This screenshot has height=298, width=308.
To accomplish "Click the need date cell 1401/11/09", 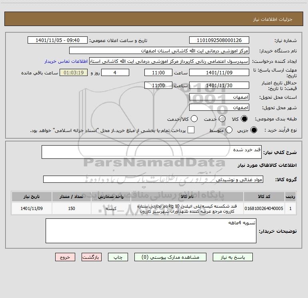I will (32, 208).
